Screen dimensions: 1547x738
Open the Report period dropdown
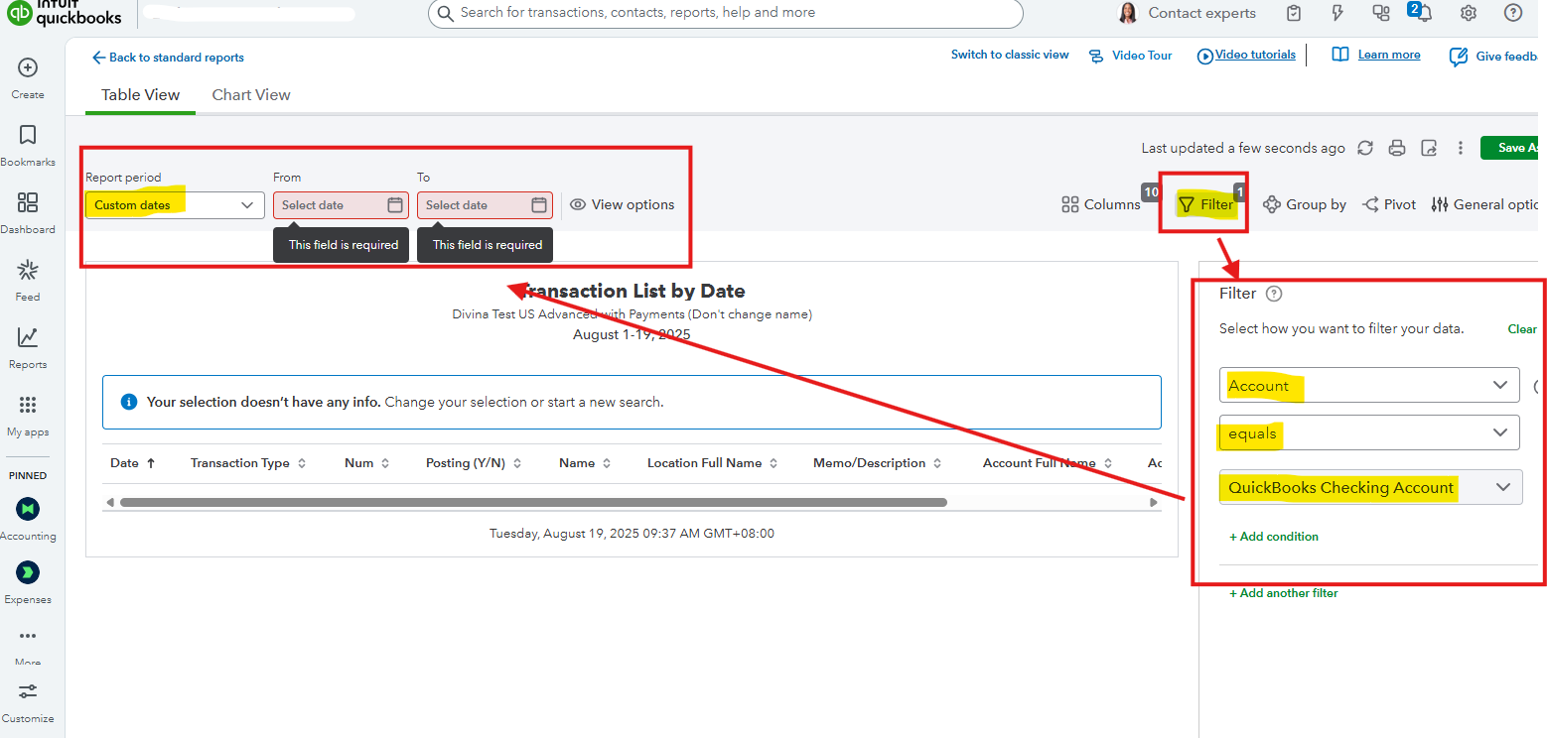[175, 205]
